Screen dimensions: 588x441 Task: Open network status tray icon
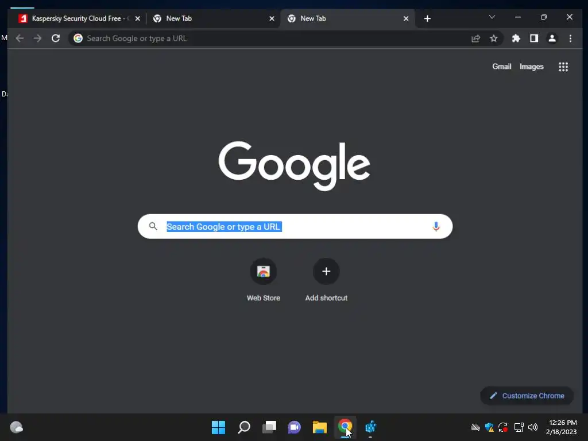(x=519, y=427)
